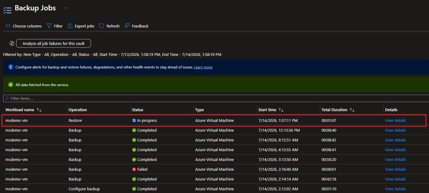Click Completed icon for 12:13:36 PM backup
Image resolution: width=429 pixels, height=193 pixels.
tap(134, 130)
